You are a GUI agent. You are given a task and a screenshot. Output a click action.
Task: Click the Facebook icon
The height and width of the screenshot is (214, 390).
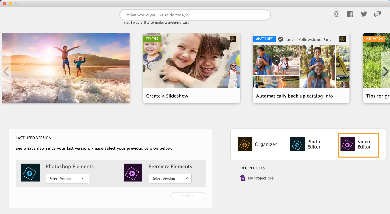click(350, 14)
